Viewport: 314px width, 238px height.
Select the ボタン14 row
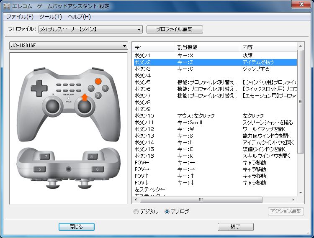tap(215, 142)
